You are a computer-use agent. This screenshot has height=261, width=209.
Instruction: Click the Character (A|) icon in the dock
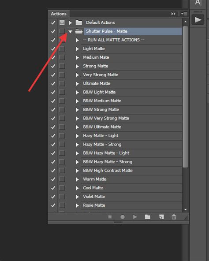click(x=198, y=3)
